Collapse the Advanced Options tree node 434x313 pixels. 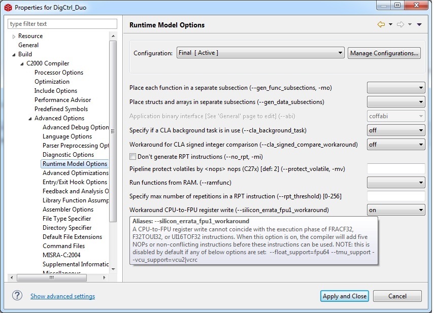point(30,118)
